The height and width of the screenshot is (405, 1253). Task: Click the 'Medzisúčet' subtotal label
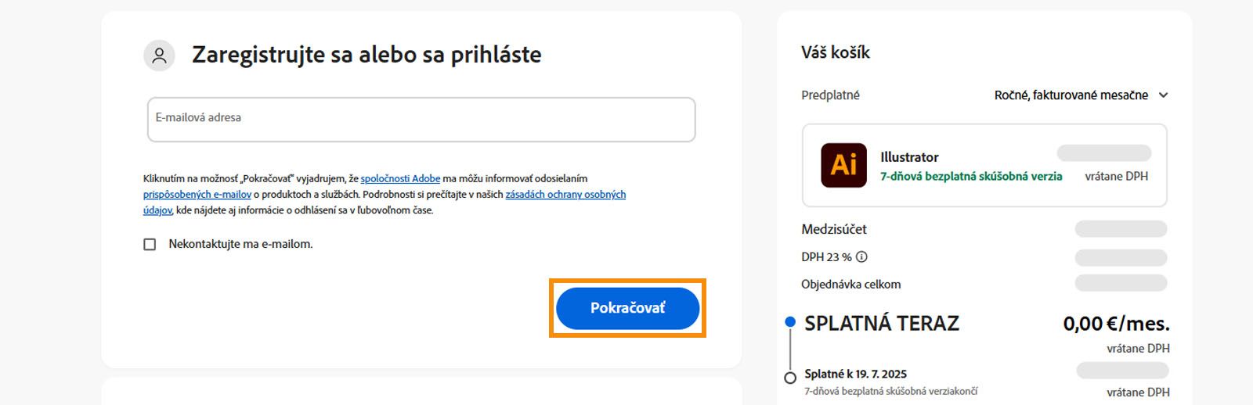[834, 229]
